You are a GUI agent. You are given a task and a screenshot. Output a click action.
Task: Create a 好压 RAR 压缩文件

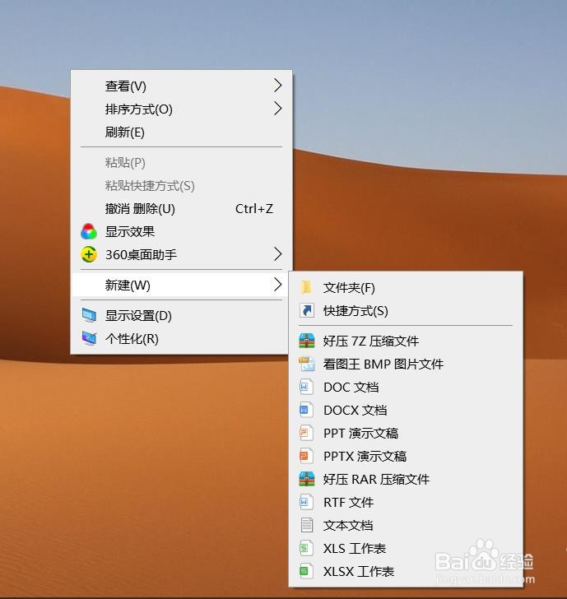coord(406,479)
